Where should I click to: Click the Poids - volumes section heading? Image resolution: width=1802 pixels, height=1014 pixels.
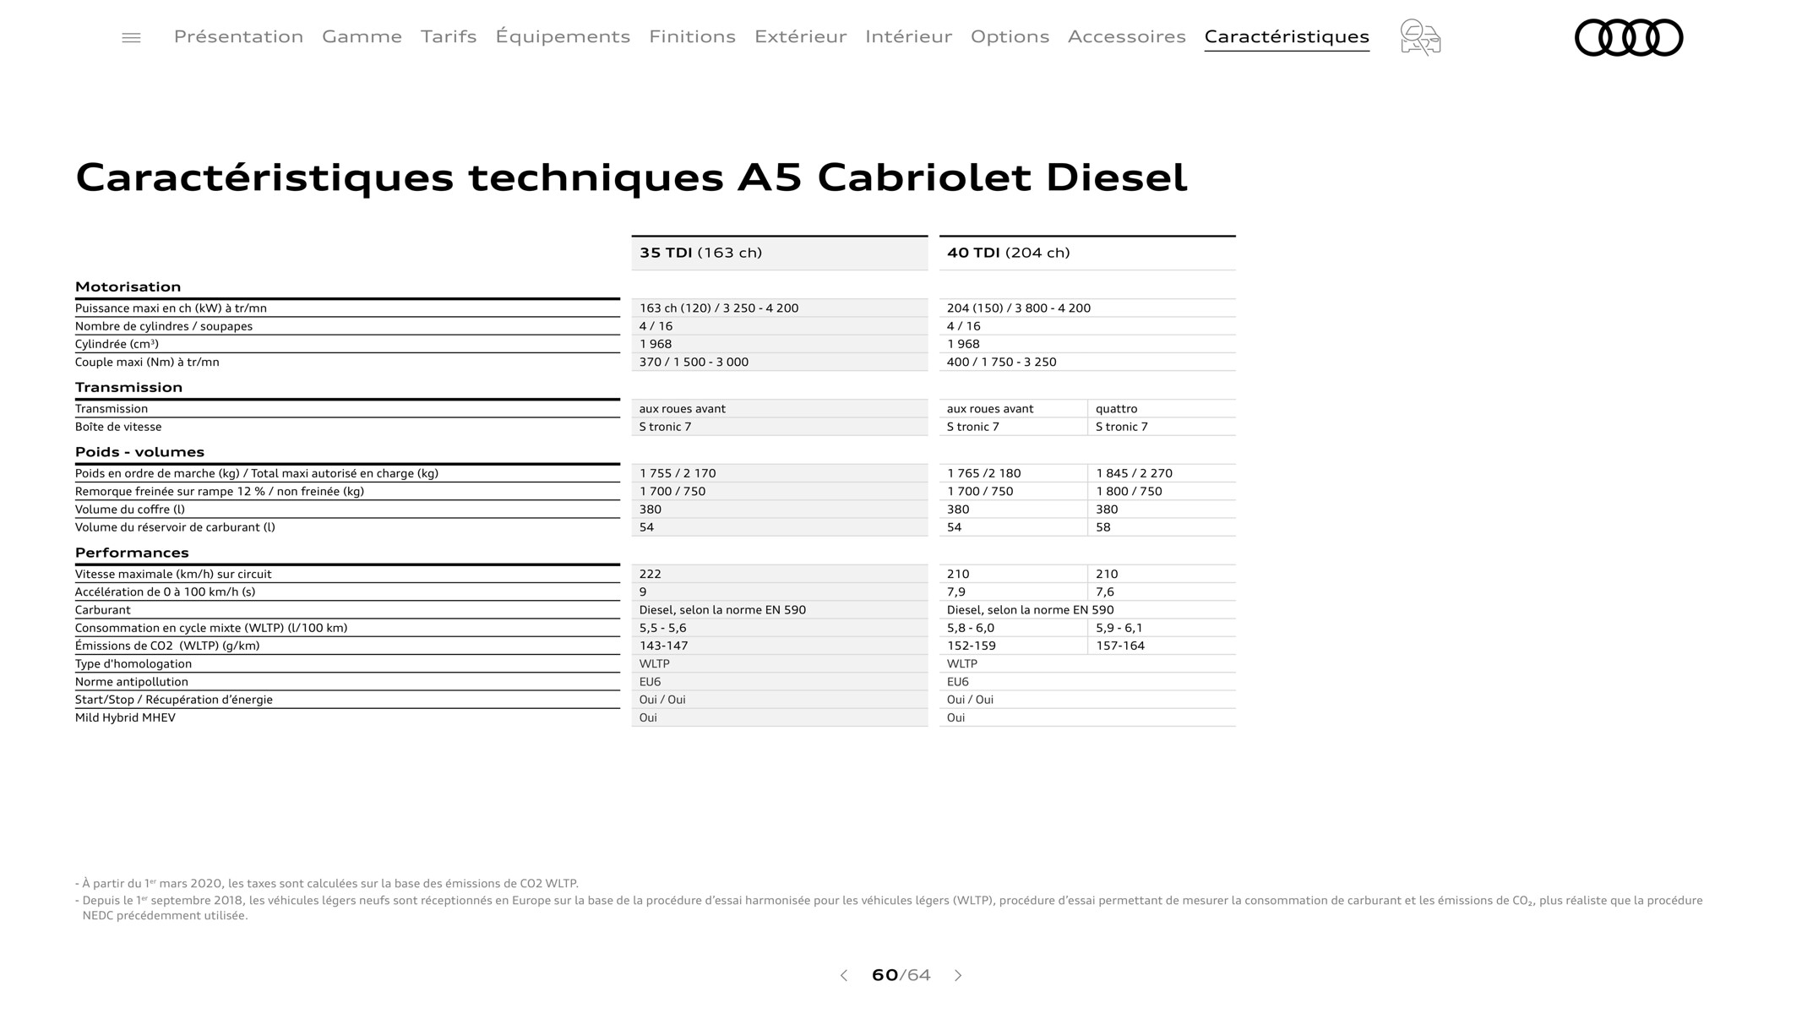[x=139, y=452]
